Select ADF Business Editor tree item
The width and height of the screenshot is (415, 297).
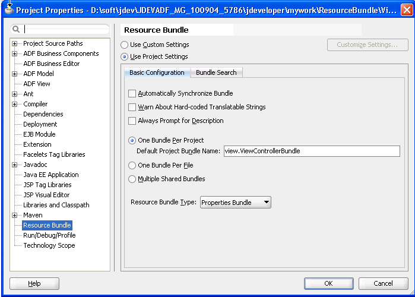point(51,64)
